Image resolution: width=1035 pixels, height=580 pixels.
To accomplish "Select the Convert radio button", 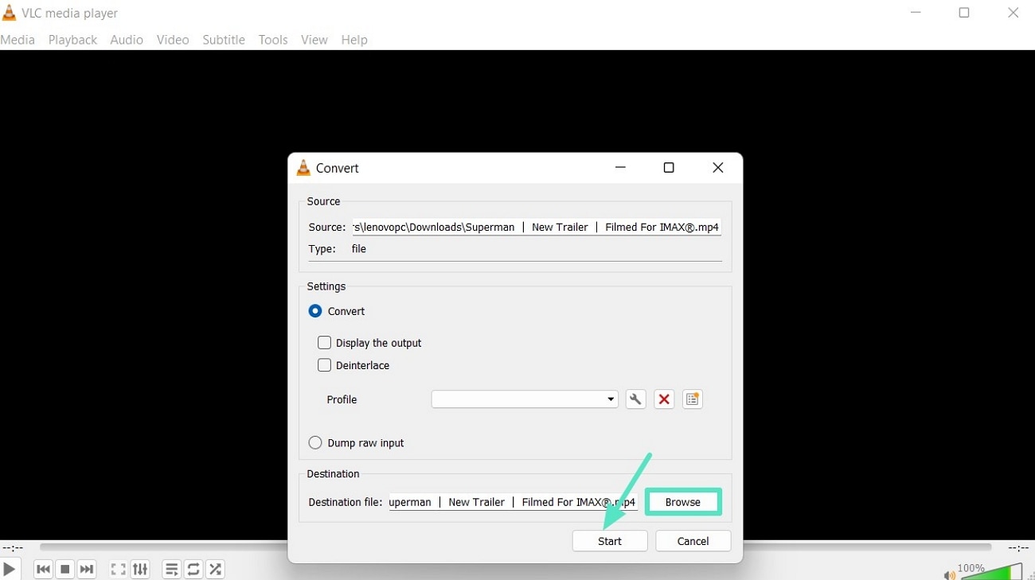I will [315, 311].
